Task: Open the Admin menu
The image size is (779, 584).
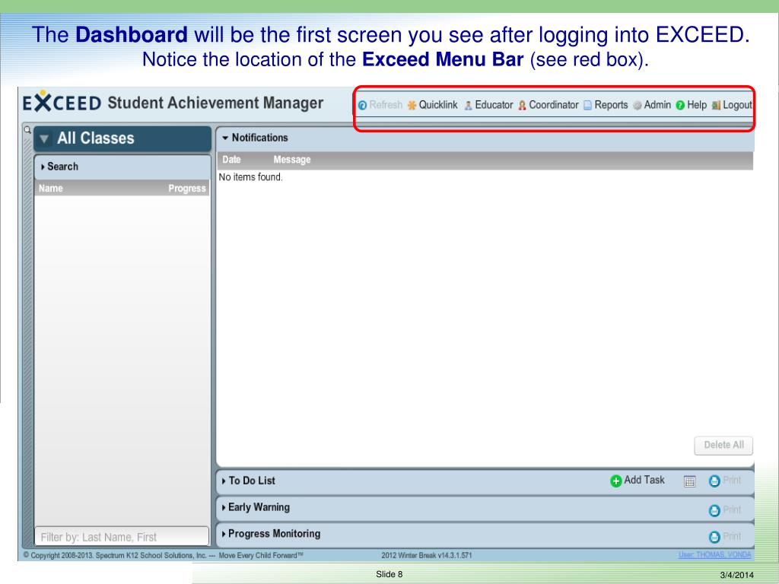Action: pyautogui.click(x=657, y=105)
